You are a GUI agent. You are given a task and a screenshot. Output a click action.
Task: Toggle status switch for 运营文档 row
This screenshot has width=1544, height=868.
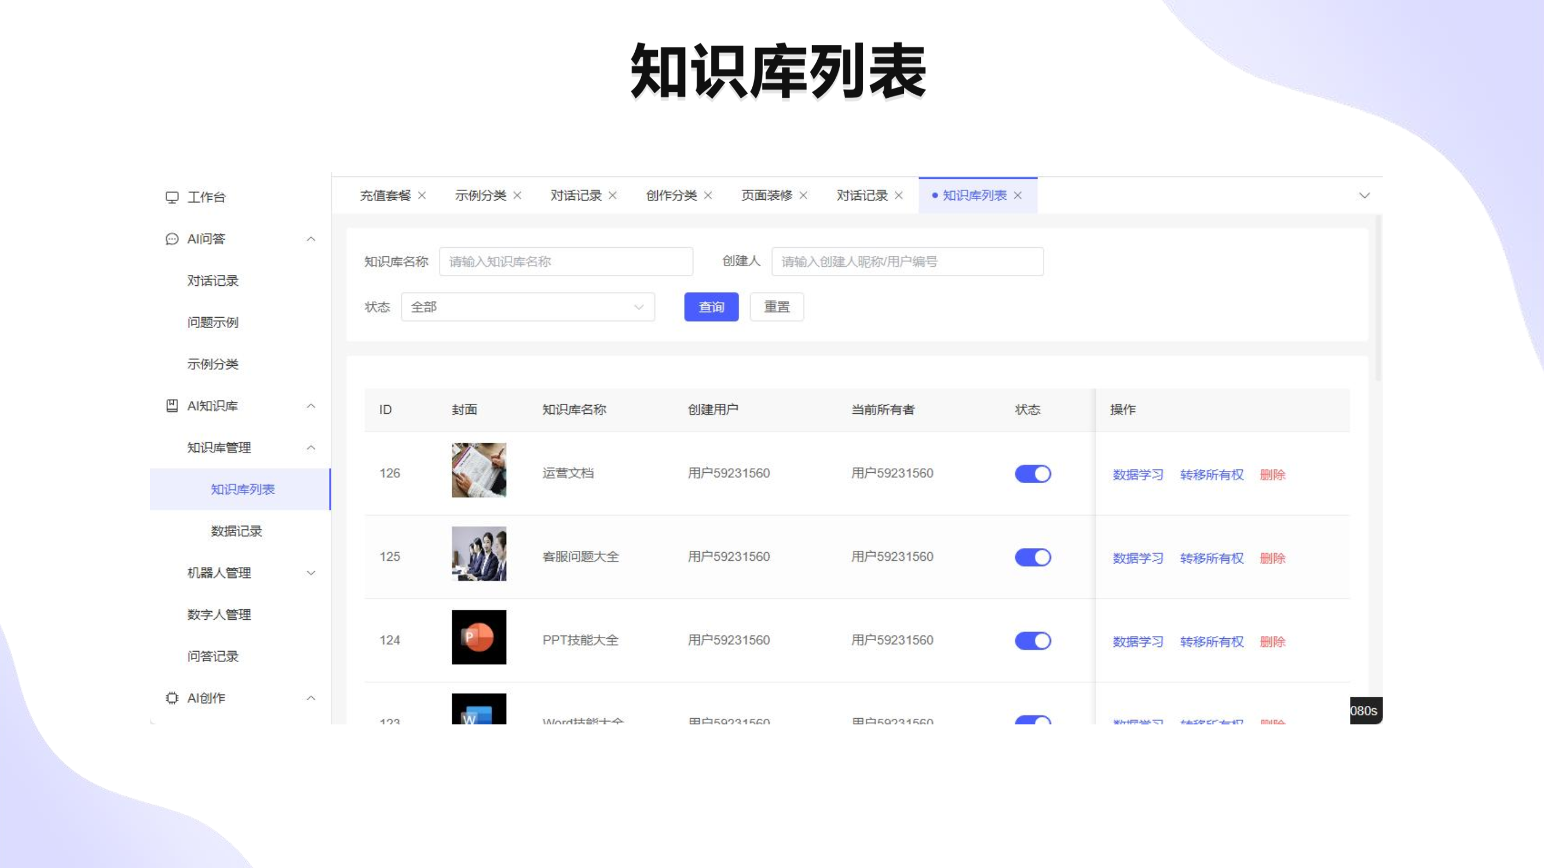1033,474
